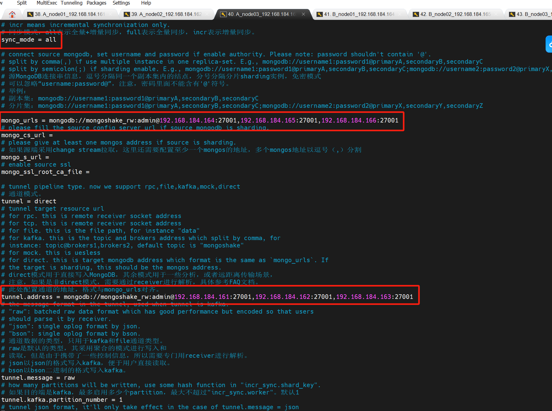Viewport: 552px width, 411px height.
Task: Click session icon on tab 39 A_node02
Action: click(x=127, y=14)
